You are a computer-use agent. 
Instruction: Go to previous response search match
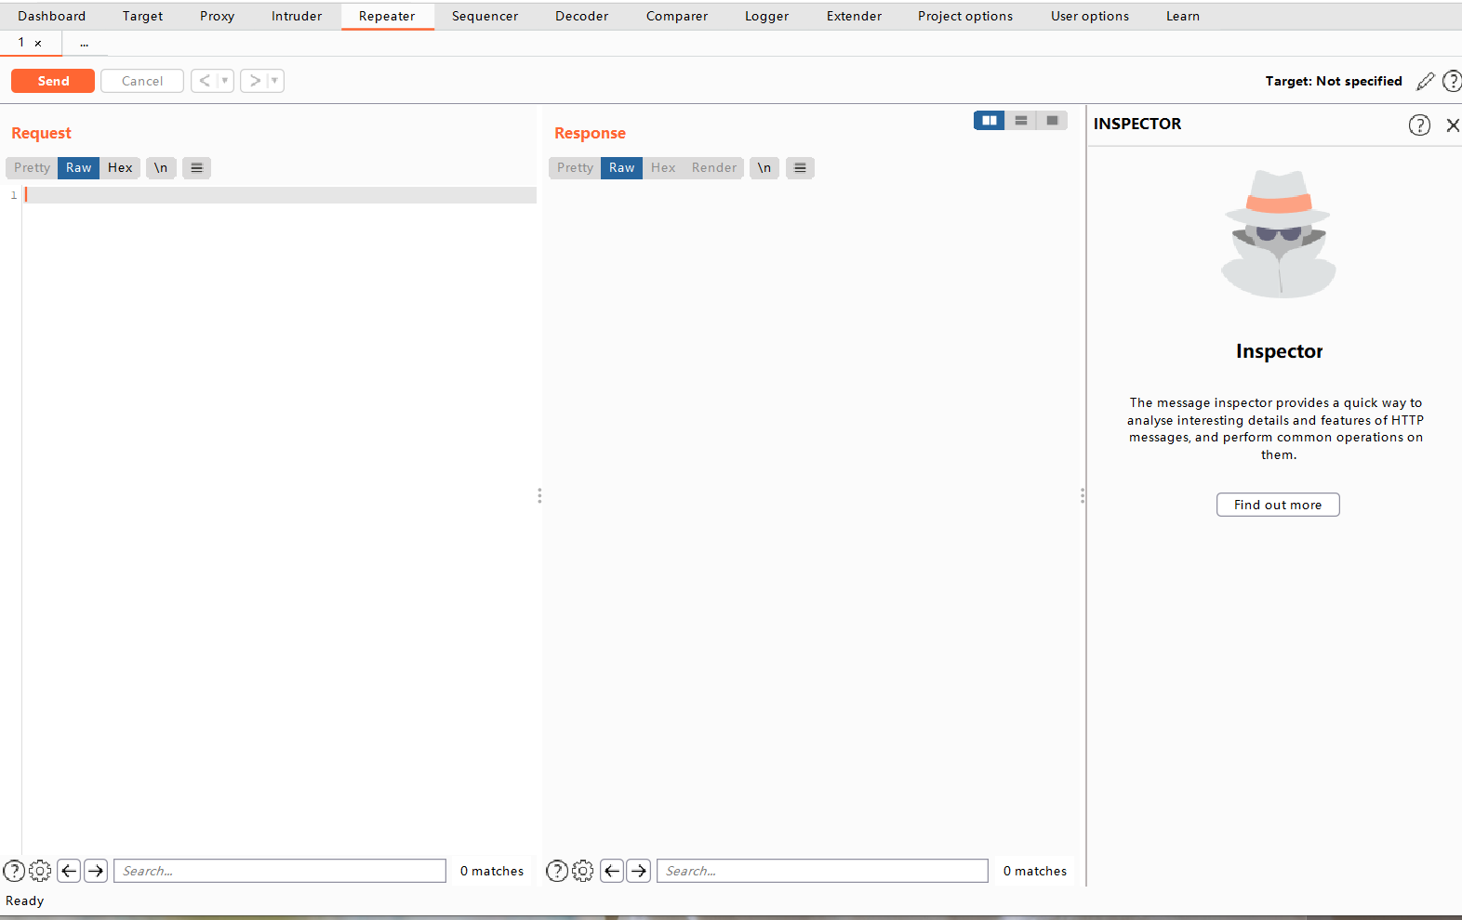[612, 871]
